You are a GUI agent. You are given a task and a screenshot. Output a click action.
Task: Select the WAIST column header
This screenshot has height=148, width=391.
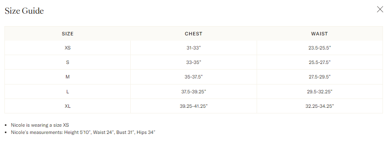tap(319, 34)
